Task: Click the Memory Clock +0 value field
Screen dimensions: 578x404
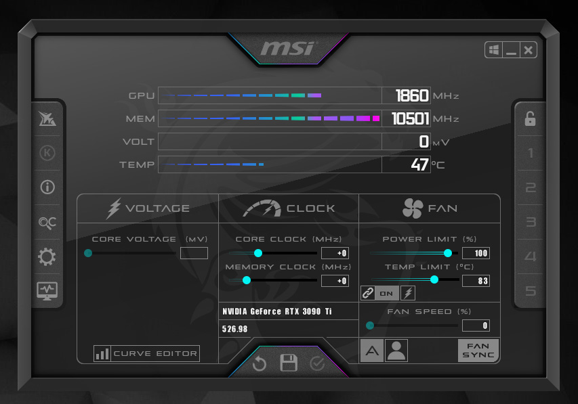Action: (x=335, y=281)
